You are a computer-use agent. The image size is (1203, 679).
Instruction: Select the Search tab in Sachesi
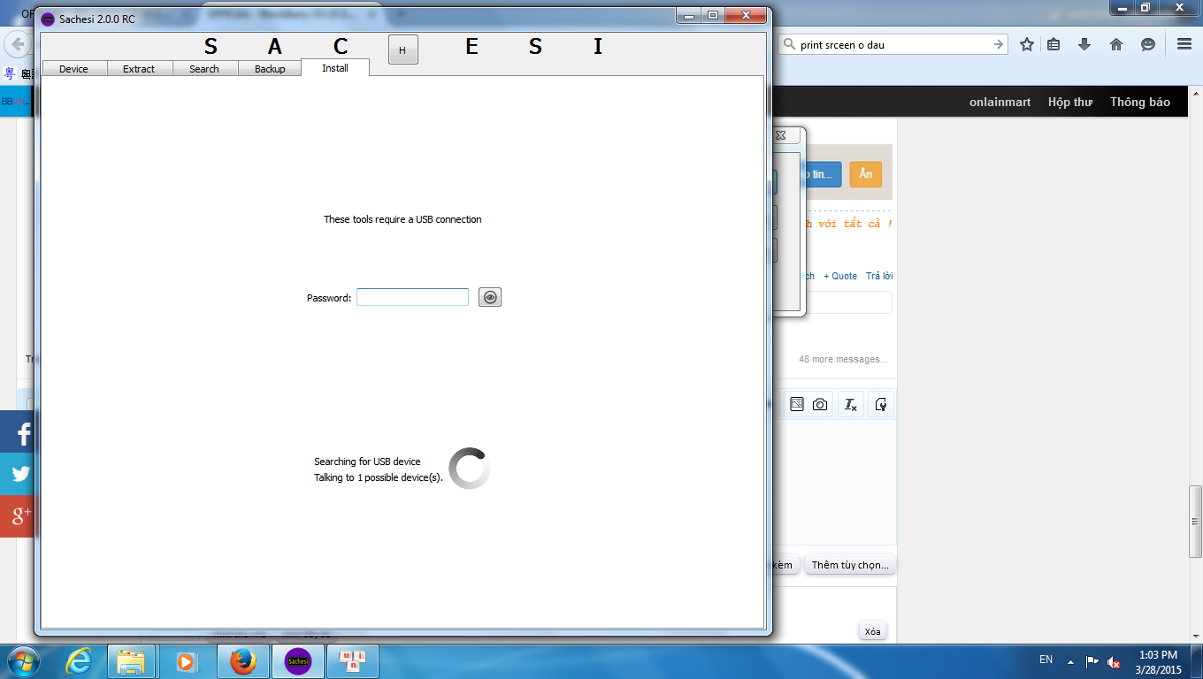pos(204,69)
